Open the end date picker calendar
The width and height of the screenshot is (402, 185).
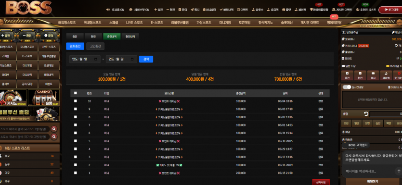[x=132, y=59]
